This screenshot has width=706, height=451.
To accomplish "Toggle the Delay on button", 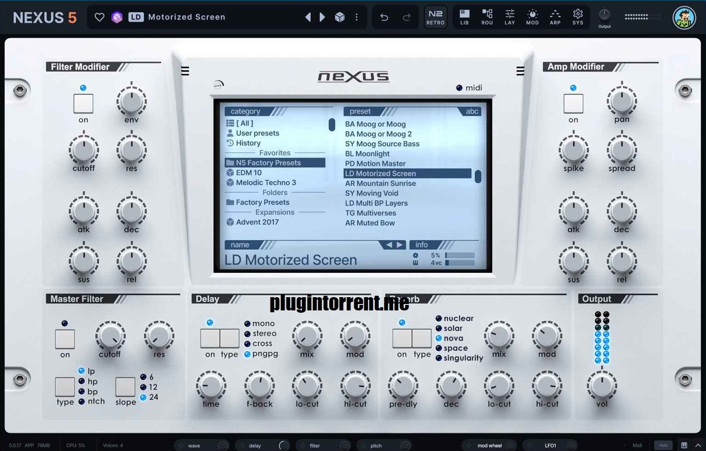I will click(x=210, y=338).
